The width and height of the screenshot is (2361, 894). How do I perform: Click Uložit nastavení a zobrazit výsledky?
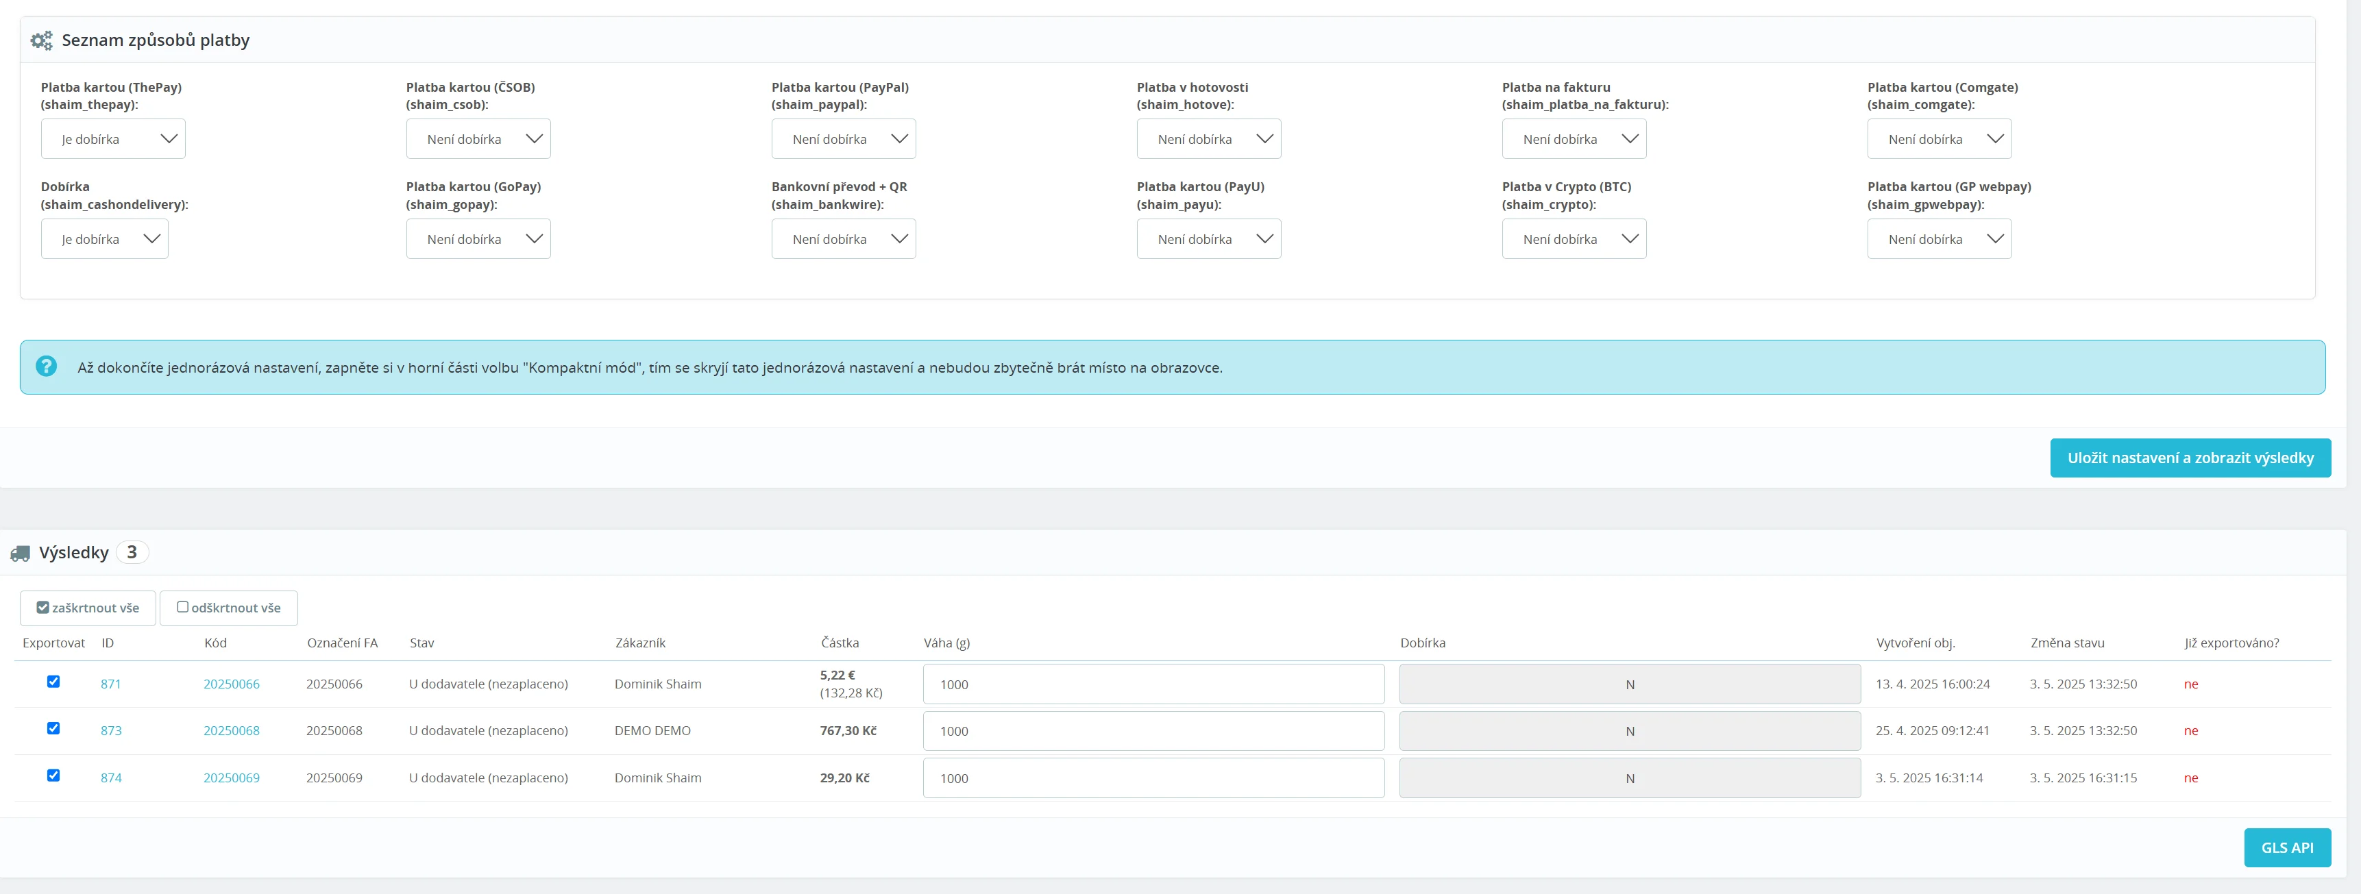(x=2190, y=458)
